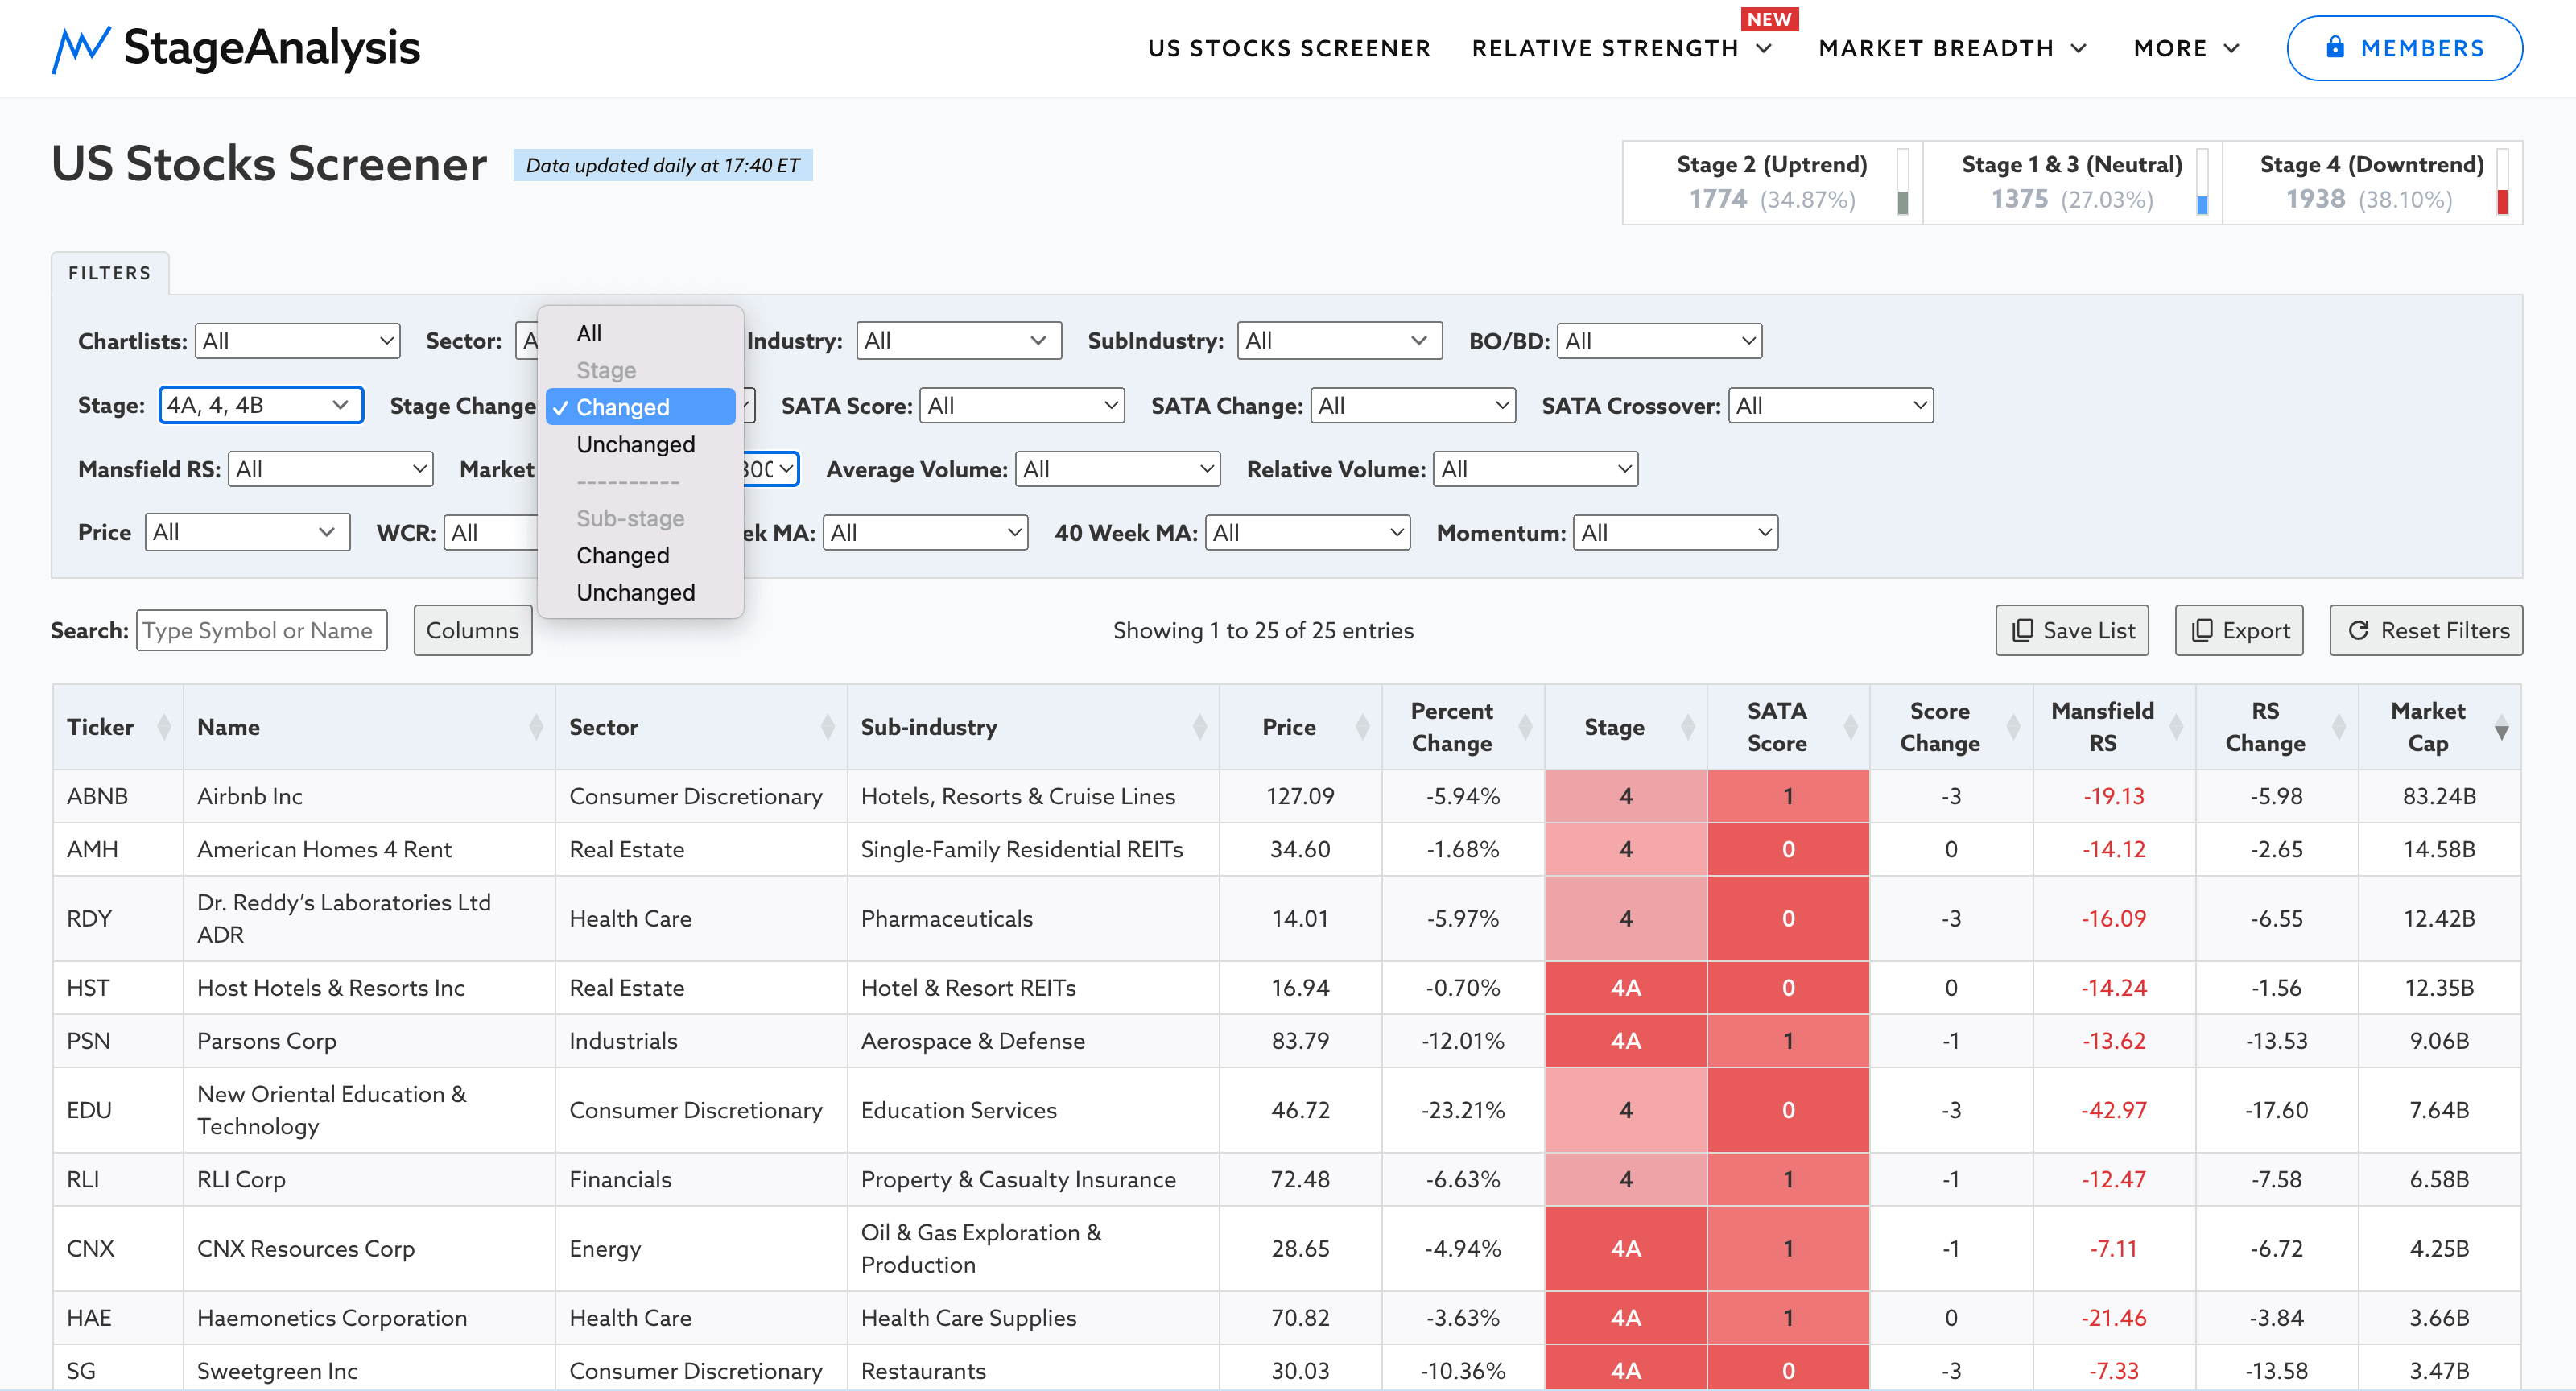The image size is (2576, 1391).
Task: Open the Price filter dropdown
Action: click(248, 532)
